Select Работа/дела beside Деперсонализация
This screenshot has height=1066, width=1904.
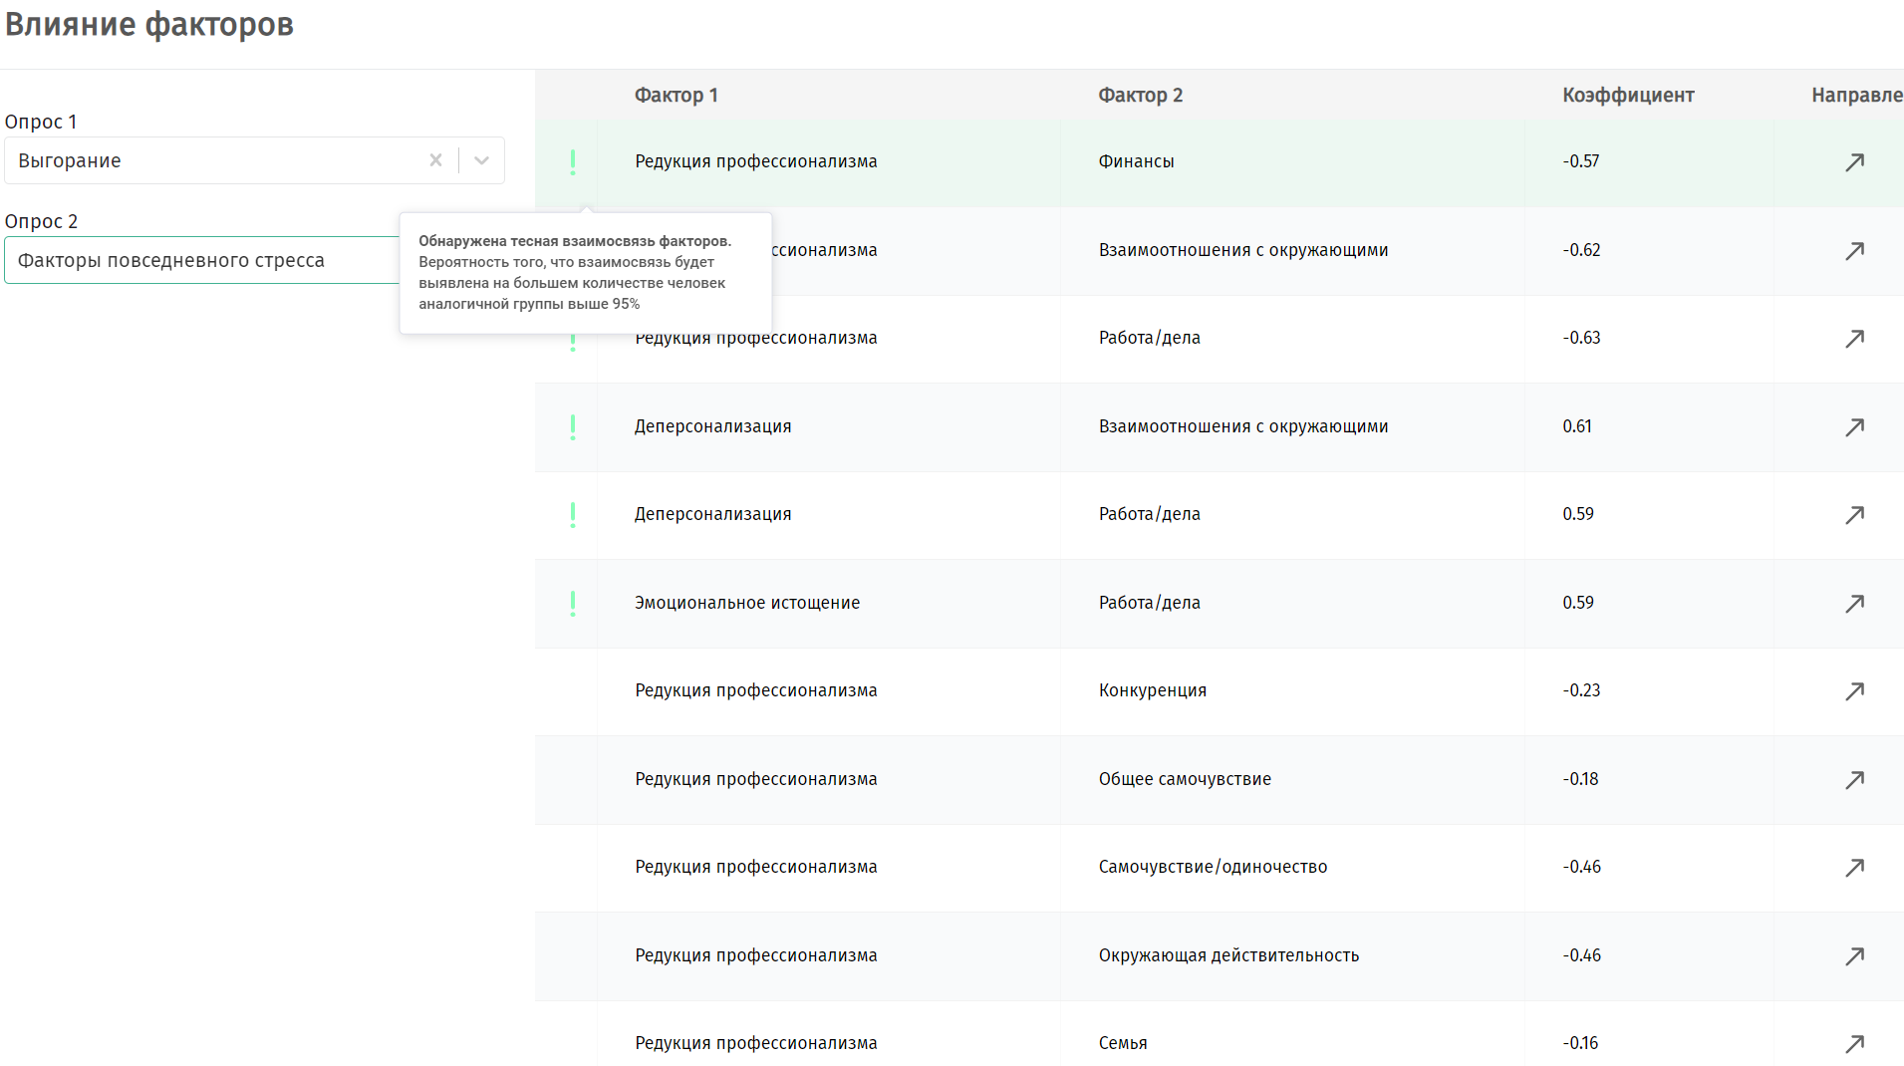point(1150,514)
